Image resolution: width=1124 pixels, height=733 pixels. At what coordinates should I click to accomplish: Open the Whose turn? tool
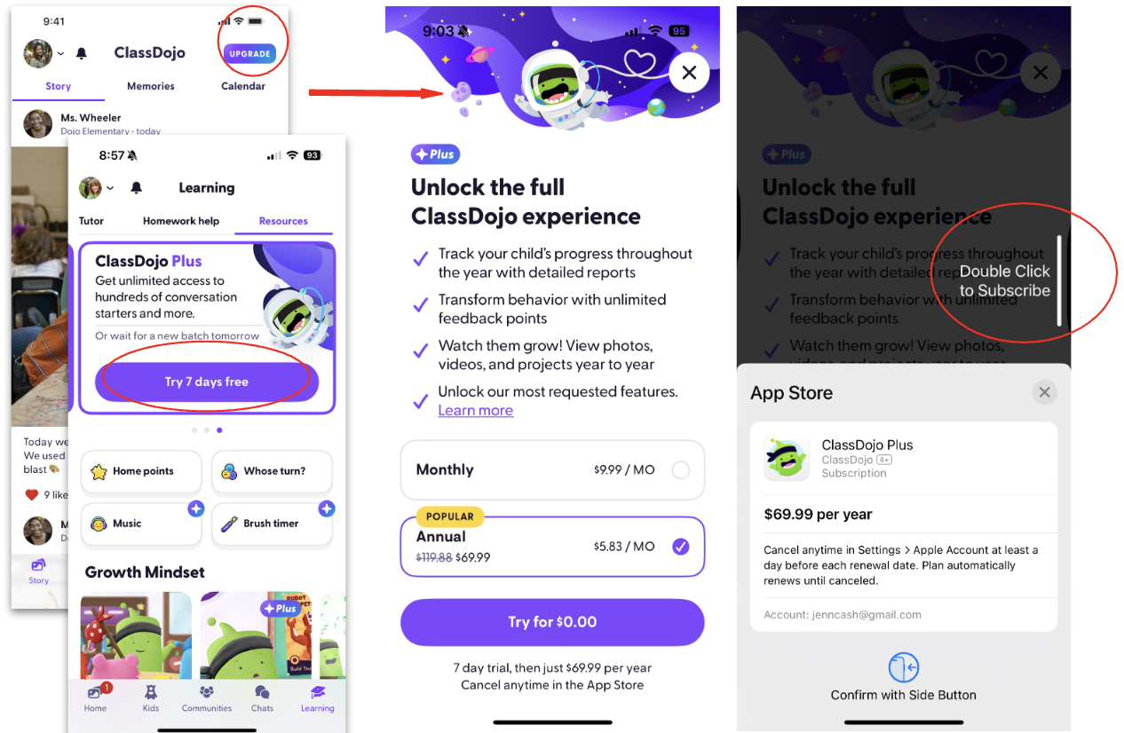(272, 471)
